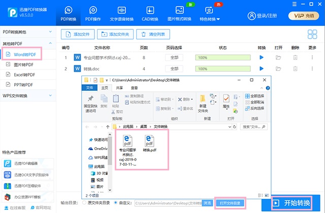Click the 100% progress bar of row 1
The height and width of the screenshot is (213, 325).
223,57
